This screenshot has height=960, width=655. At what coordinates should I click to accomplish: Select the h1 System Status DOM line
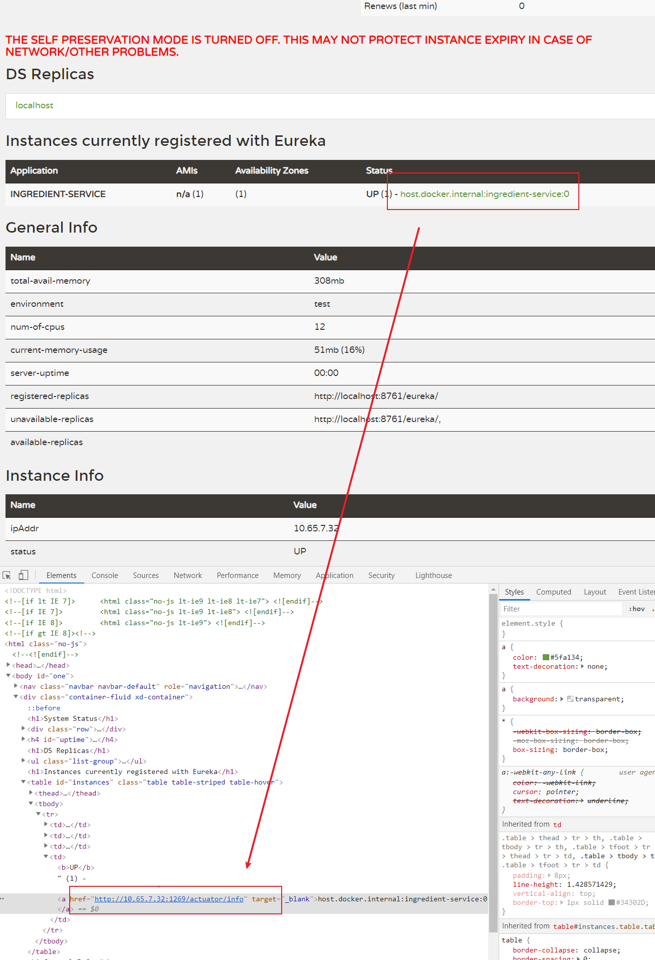click(73, 718)
